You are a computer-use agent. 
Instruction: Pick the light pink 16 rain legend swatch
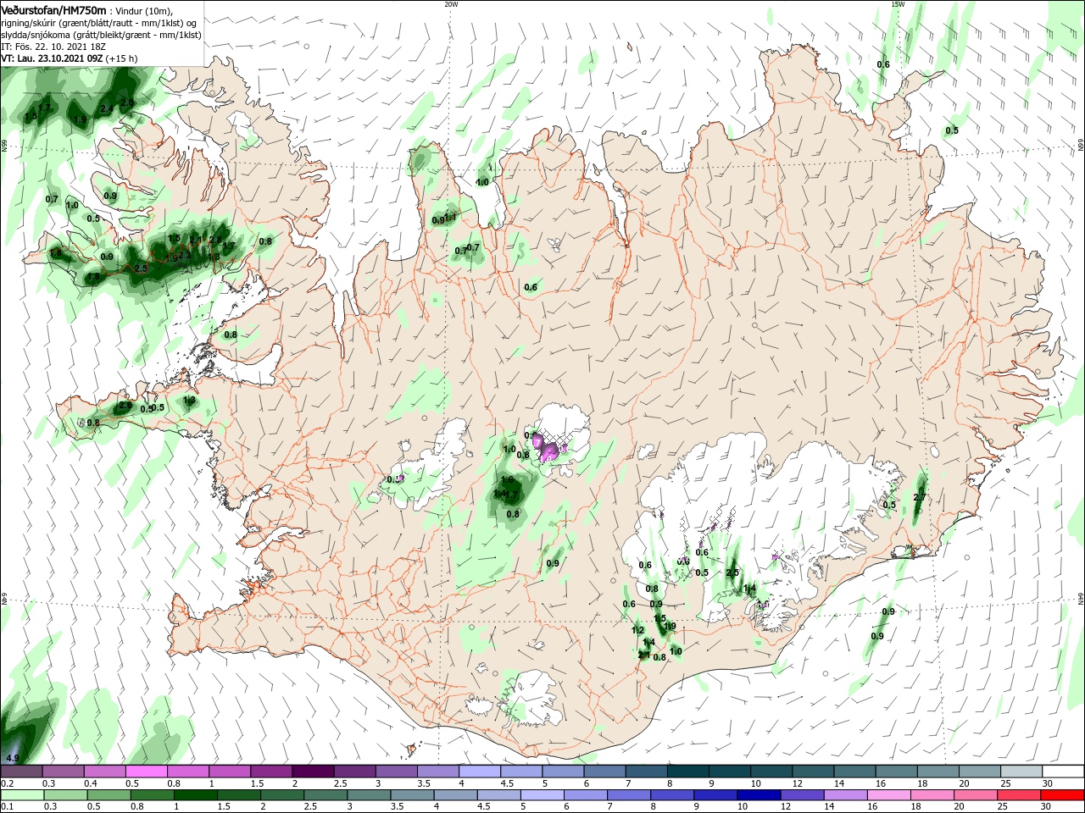890,795
